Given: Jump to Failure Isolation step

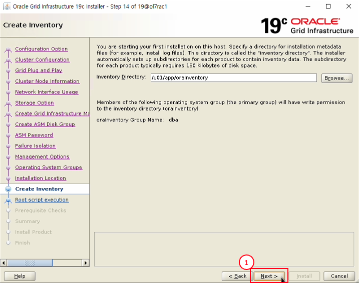Looking at the screenshot, I should (35, 145).
